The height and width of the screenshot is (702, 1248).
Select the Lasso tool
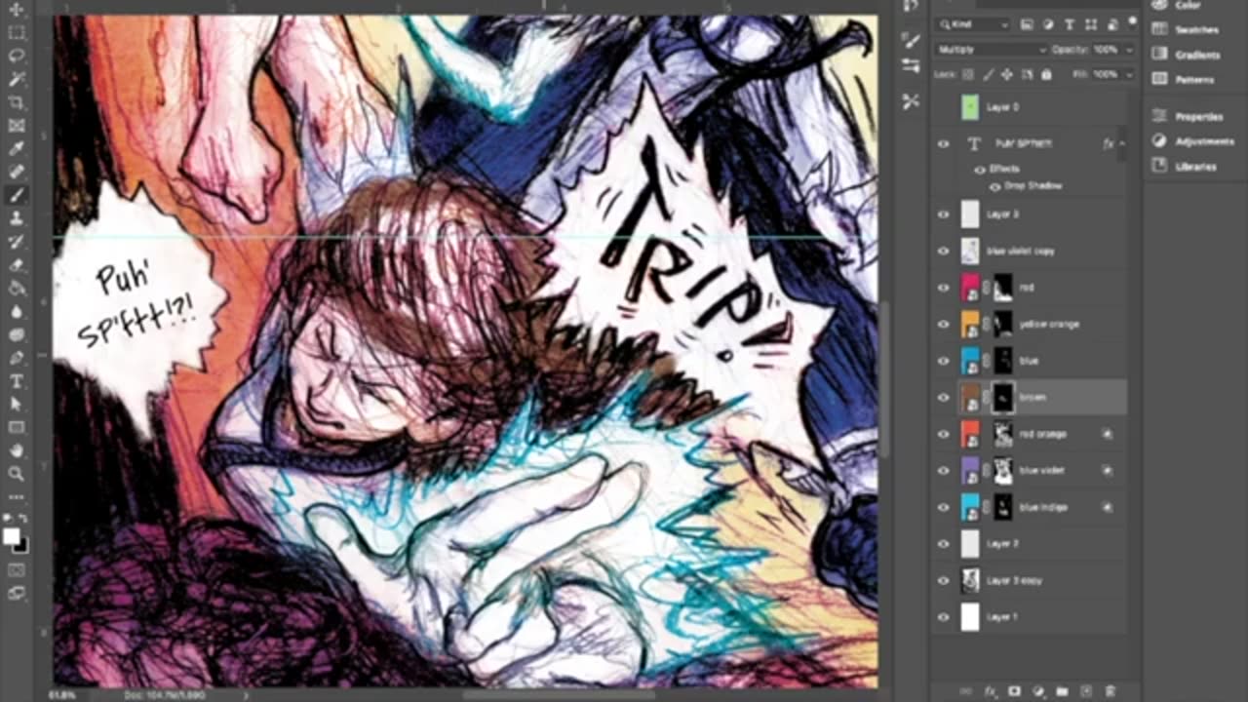pos(17,56)
